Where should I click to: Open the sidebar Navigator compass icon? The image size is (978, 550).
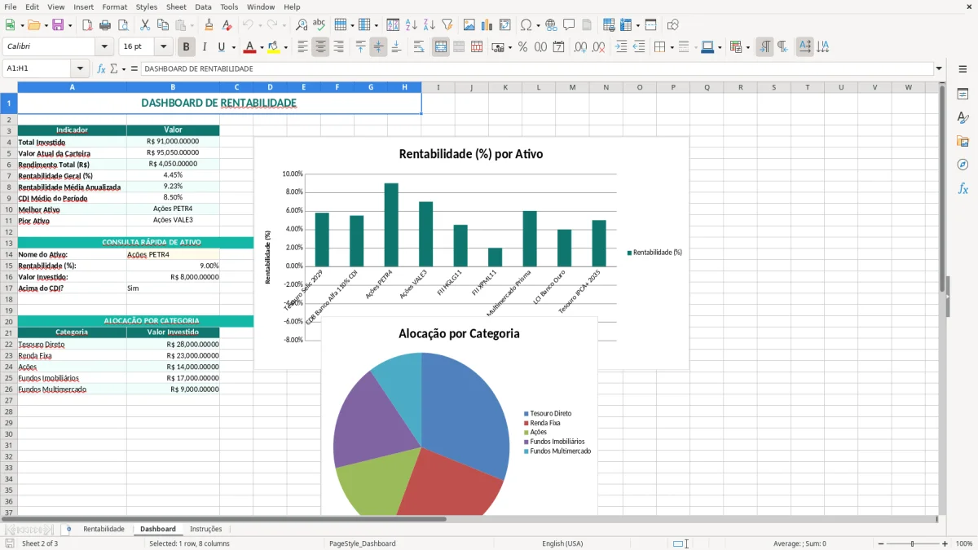point(963,165)
